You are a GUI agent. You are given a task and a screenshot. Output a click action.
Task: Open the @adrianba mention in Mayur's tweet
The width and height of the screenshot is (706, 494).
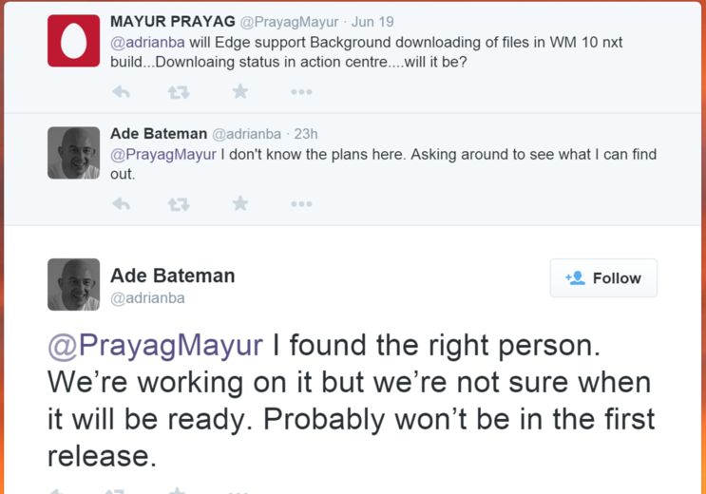click(147, 43)
